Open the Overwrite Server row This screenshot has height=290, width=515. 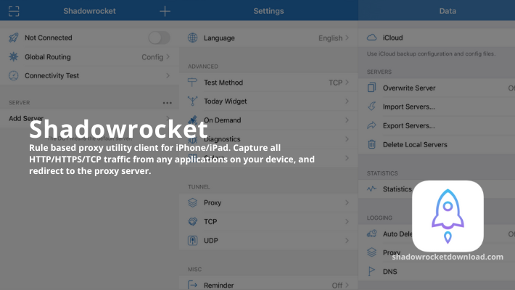click(x=437, y=88)
